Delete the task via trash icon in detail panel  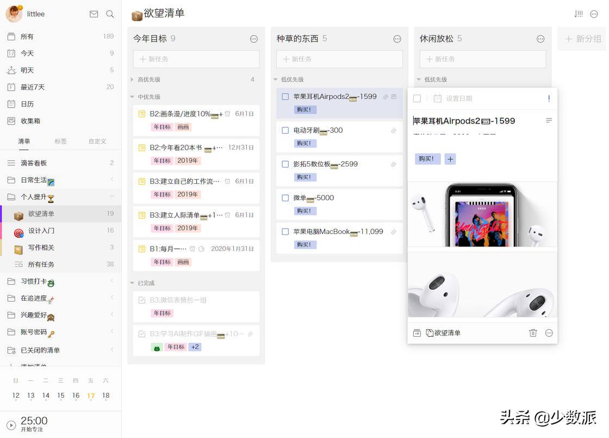[533, 332]
